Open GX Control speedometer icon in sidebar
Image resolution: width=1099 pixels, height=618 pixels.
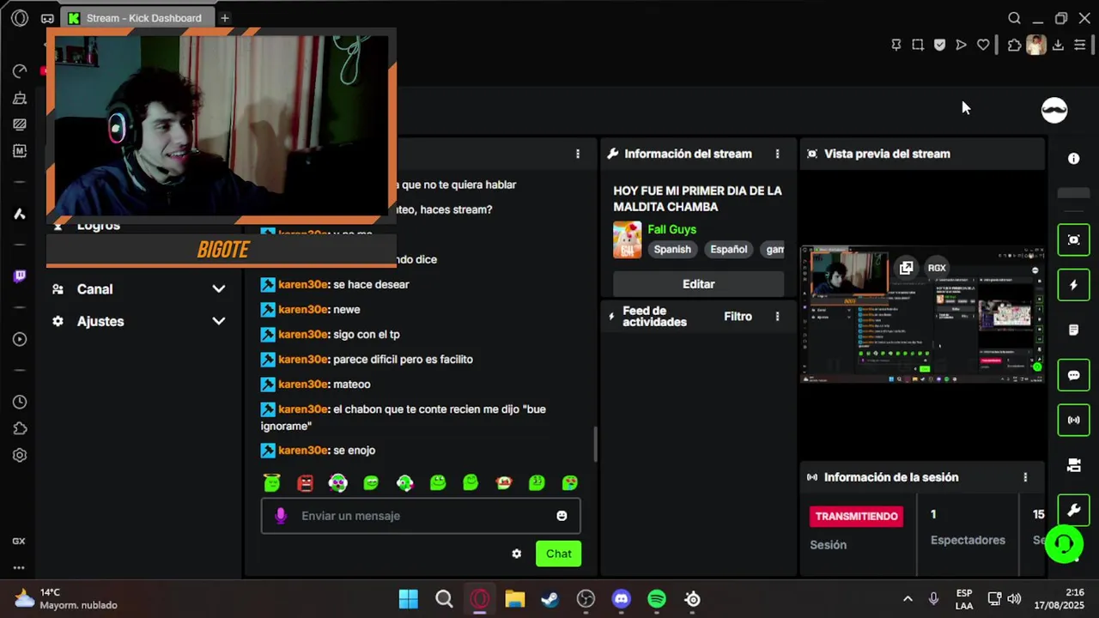pyautogui.click(x=19, y=71)
